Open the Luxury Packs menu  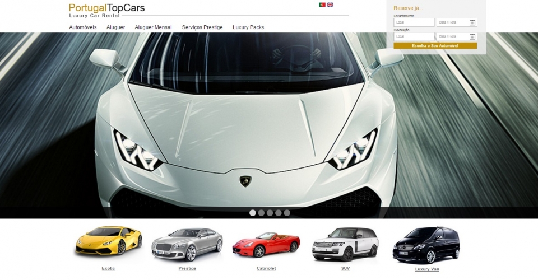coord(248,27)
